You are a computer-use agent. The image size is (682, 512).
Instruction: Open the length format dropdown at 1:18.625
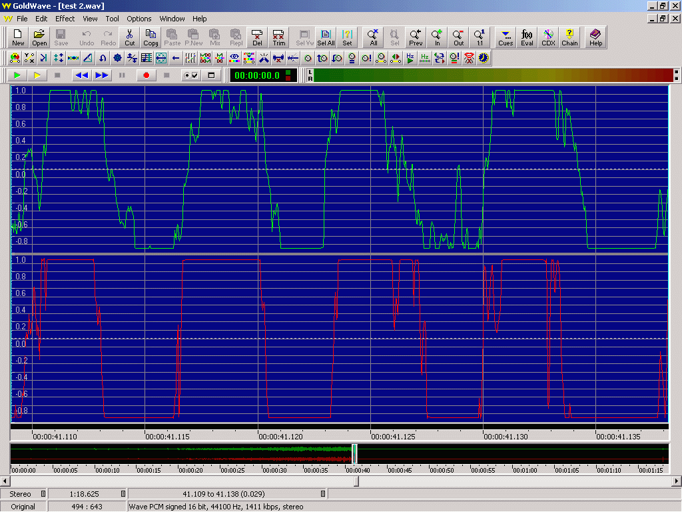pos(123,494)
